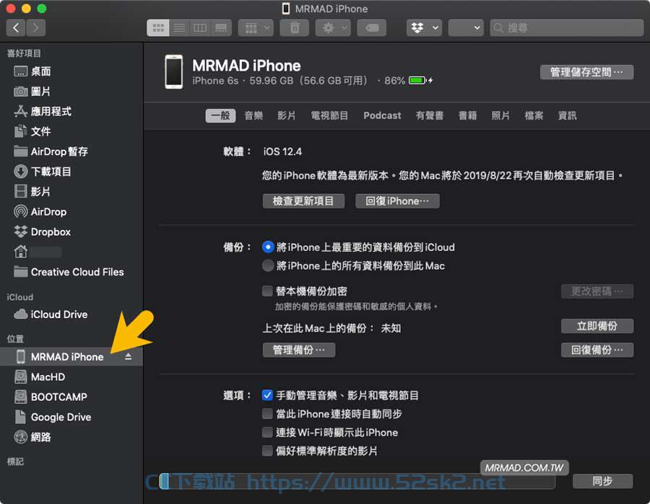Go back with the toolbar back arrow
The height and width of the screenshot is (504, 650).
[16, 27]
